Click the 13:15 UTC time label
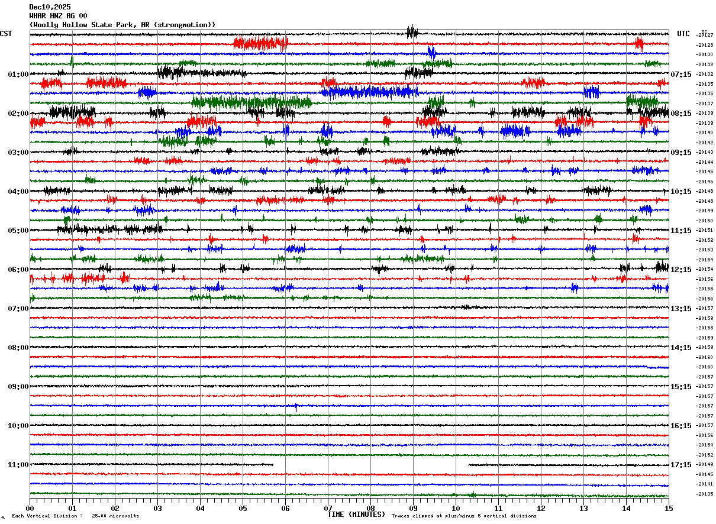 681,309
